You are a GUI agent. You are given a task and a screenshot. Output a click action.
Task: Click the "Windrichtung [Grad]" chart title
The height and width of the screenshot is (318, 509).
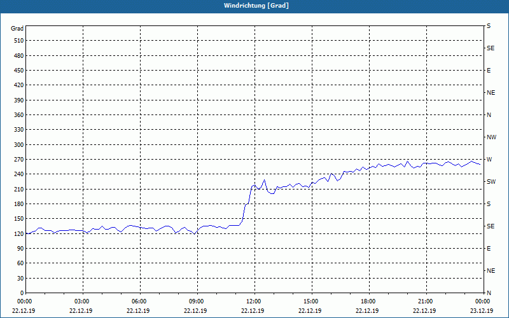[x=256, y=6]
